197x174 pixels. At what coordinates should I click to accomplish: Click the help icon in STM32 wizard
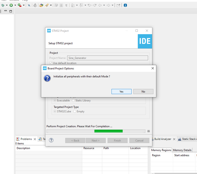[51, 140]
